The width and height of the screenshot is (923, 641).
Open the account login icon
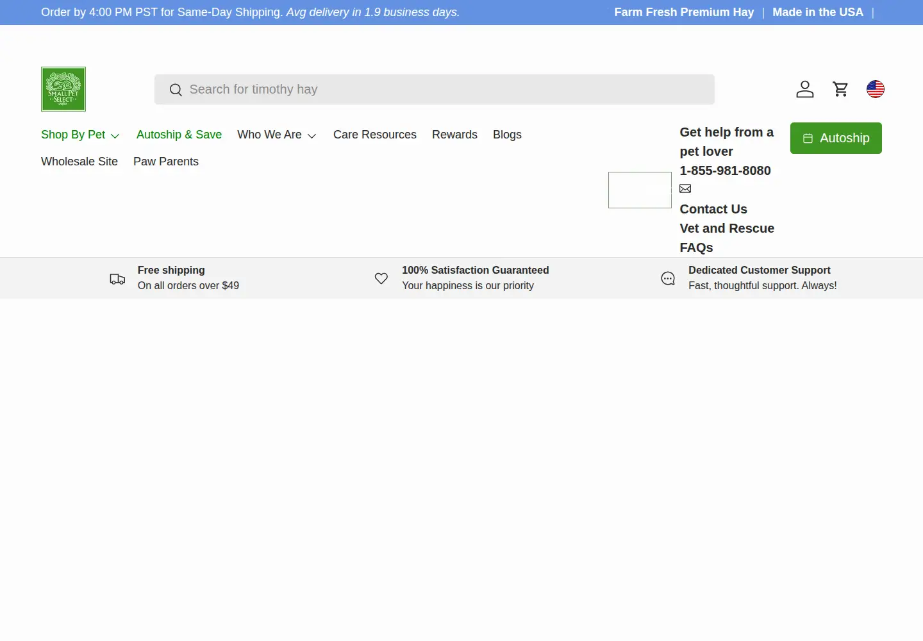805,89
